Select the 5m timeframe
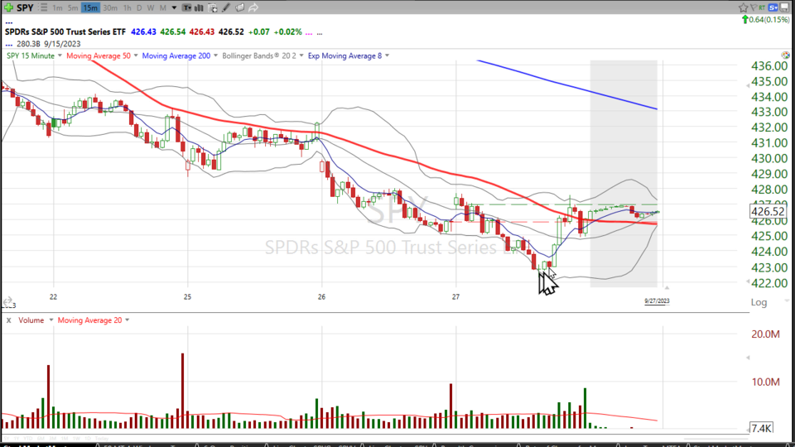Viewport: 795px width, 447px height. [x=73, y=7]
